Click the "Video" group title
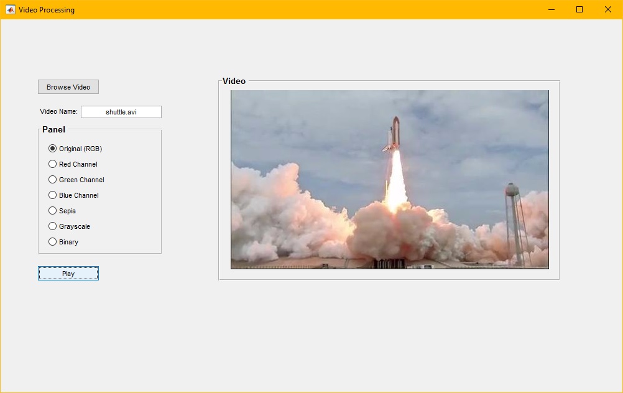This screenshot has width=623, height=393. click(x=234, y=81)
